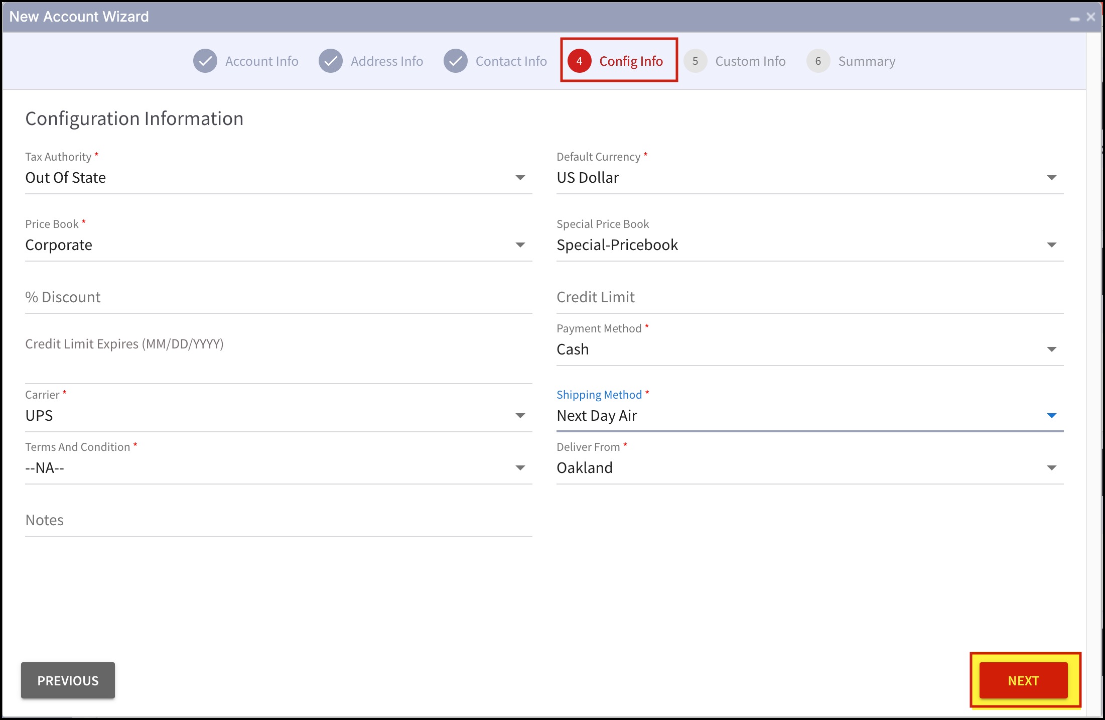Image resolution: width=1105 pixels, height=720 pixels.
Task: Click the Special-Pricebook value
Action: point(617,245)
